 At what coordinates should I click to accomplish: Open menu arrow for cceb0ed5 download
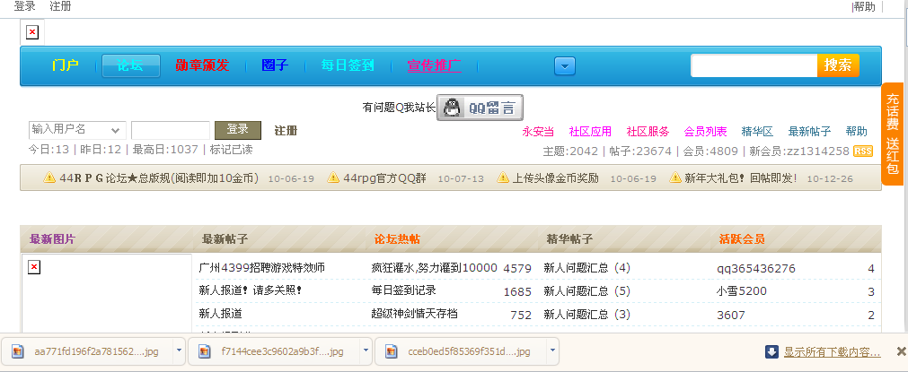[x=552, y=350]
